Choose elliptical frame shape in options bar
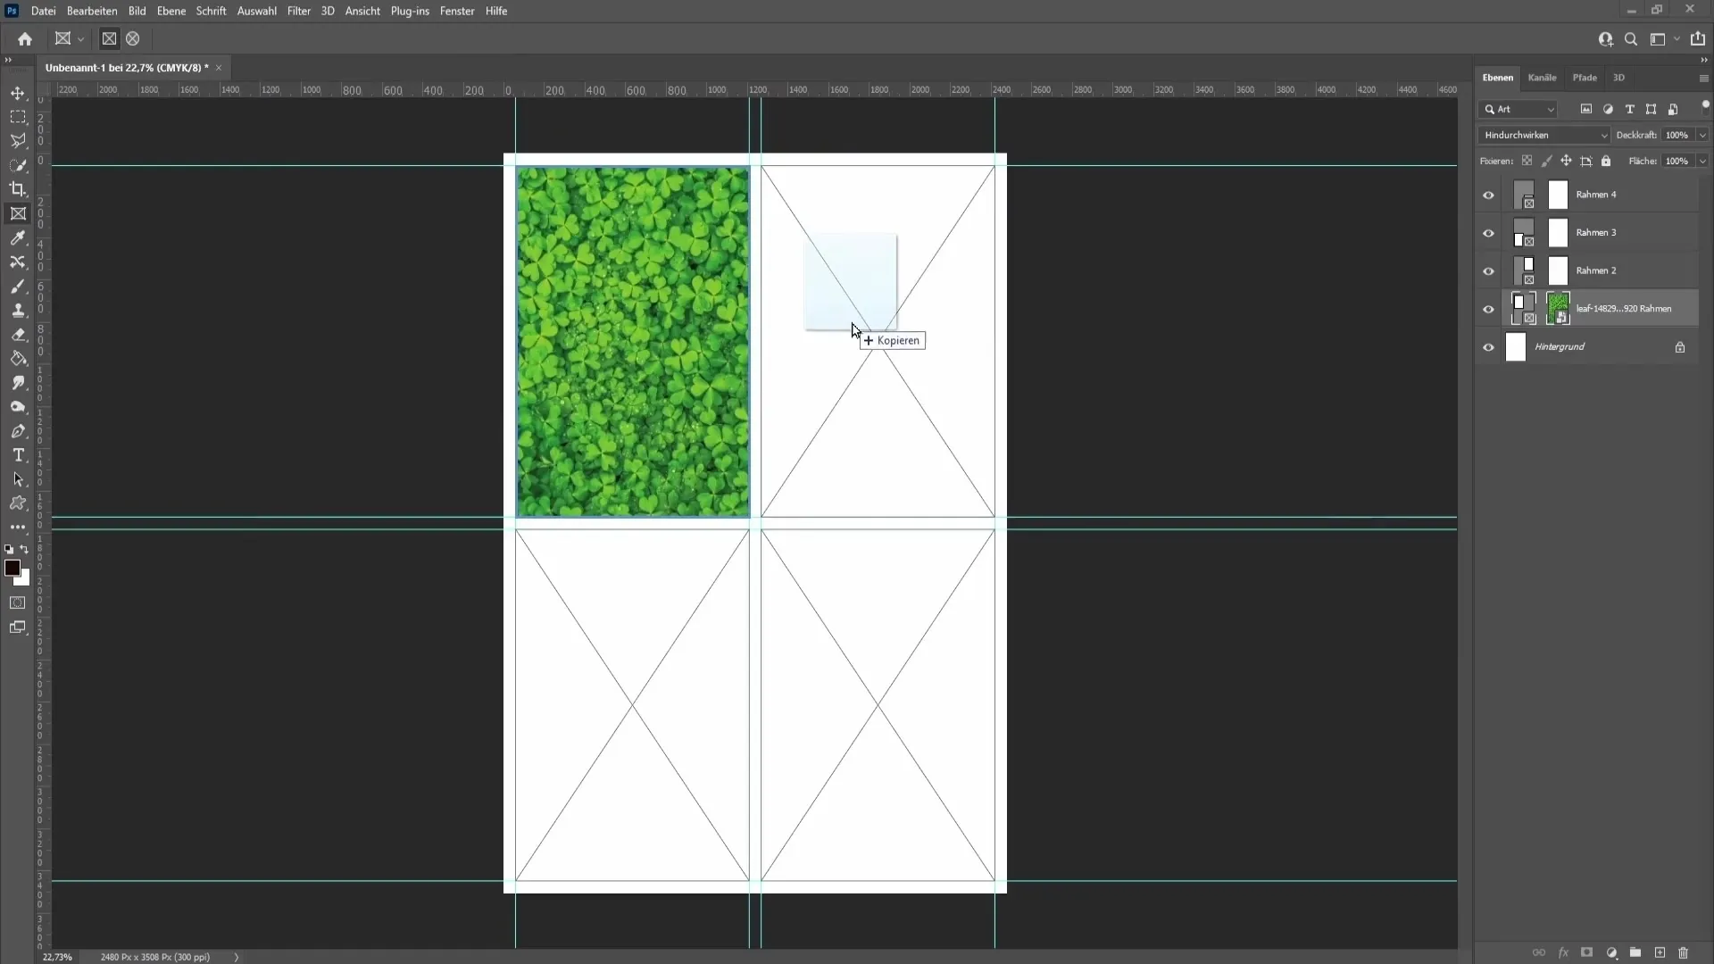 click(x=133, y=39)
